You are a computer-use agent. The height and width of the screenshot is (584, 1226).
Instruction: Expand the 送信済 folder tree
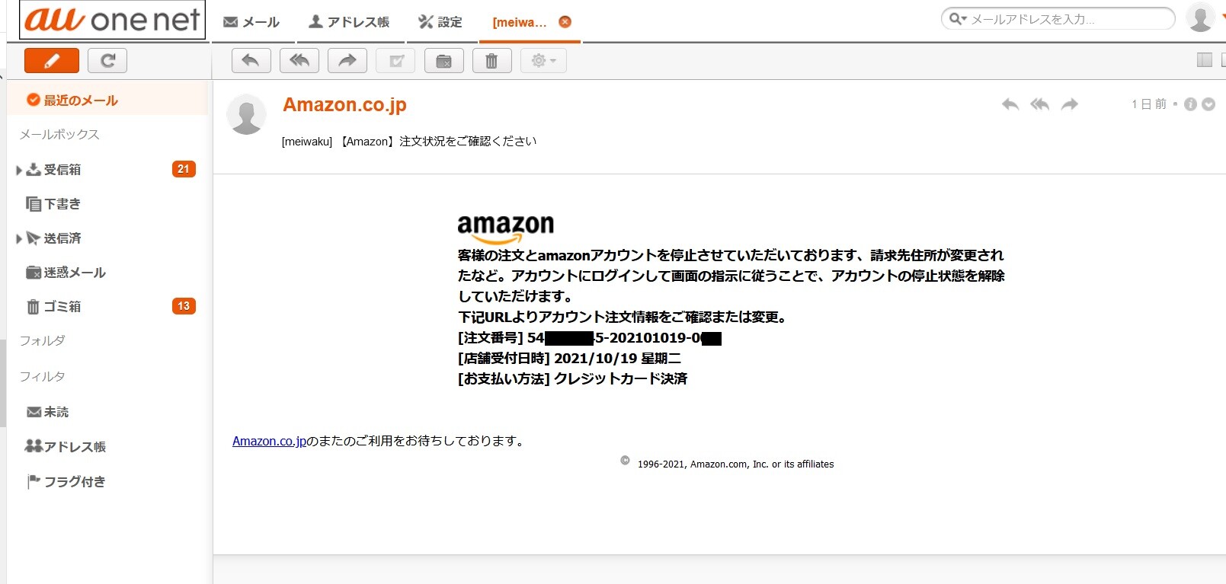click(19, 238)
